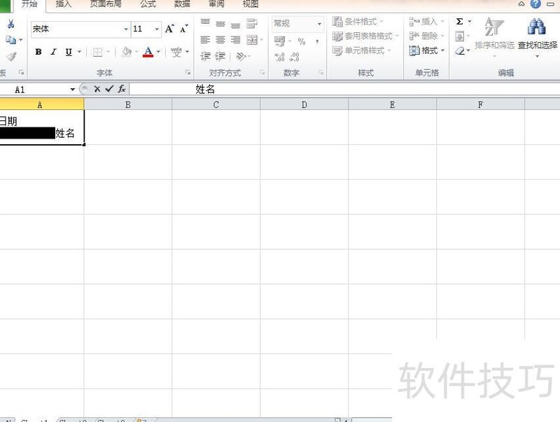Switch to 插入 Insert tab
This screenshot has width=560, height=422.
point(63,4)
